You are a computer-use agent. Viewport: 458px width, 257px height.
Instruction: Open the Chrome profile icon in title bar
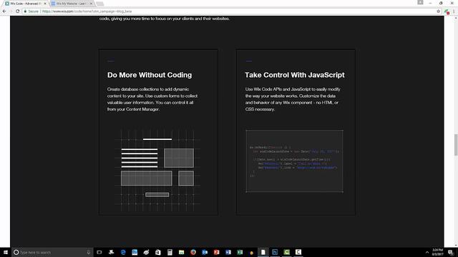(x=420, y=2)
